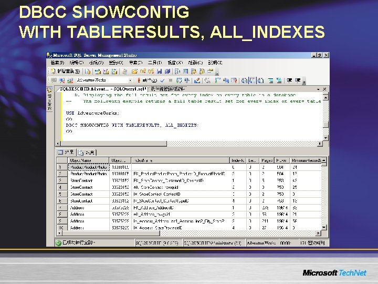Click Analyze Query in Tuning Advisor icon

pos(186,80)
